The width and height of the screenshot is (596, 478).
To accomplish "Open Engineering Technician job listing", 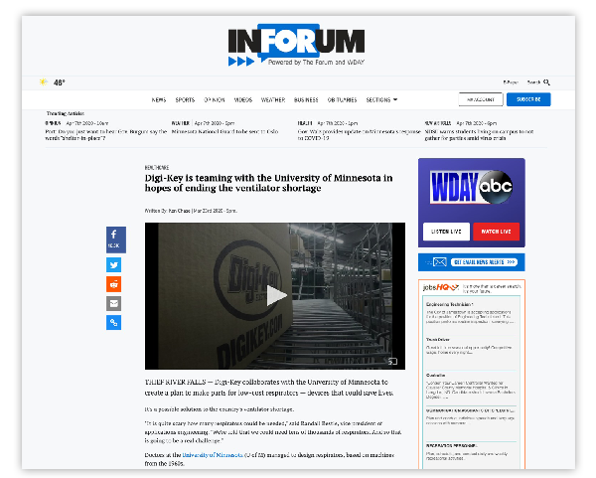I will [x=449, y=304].
